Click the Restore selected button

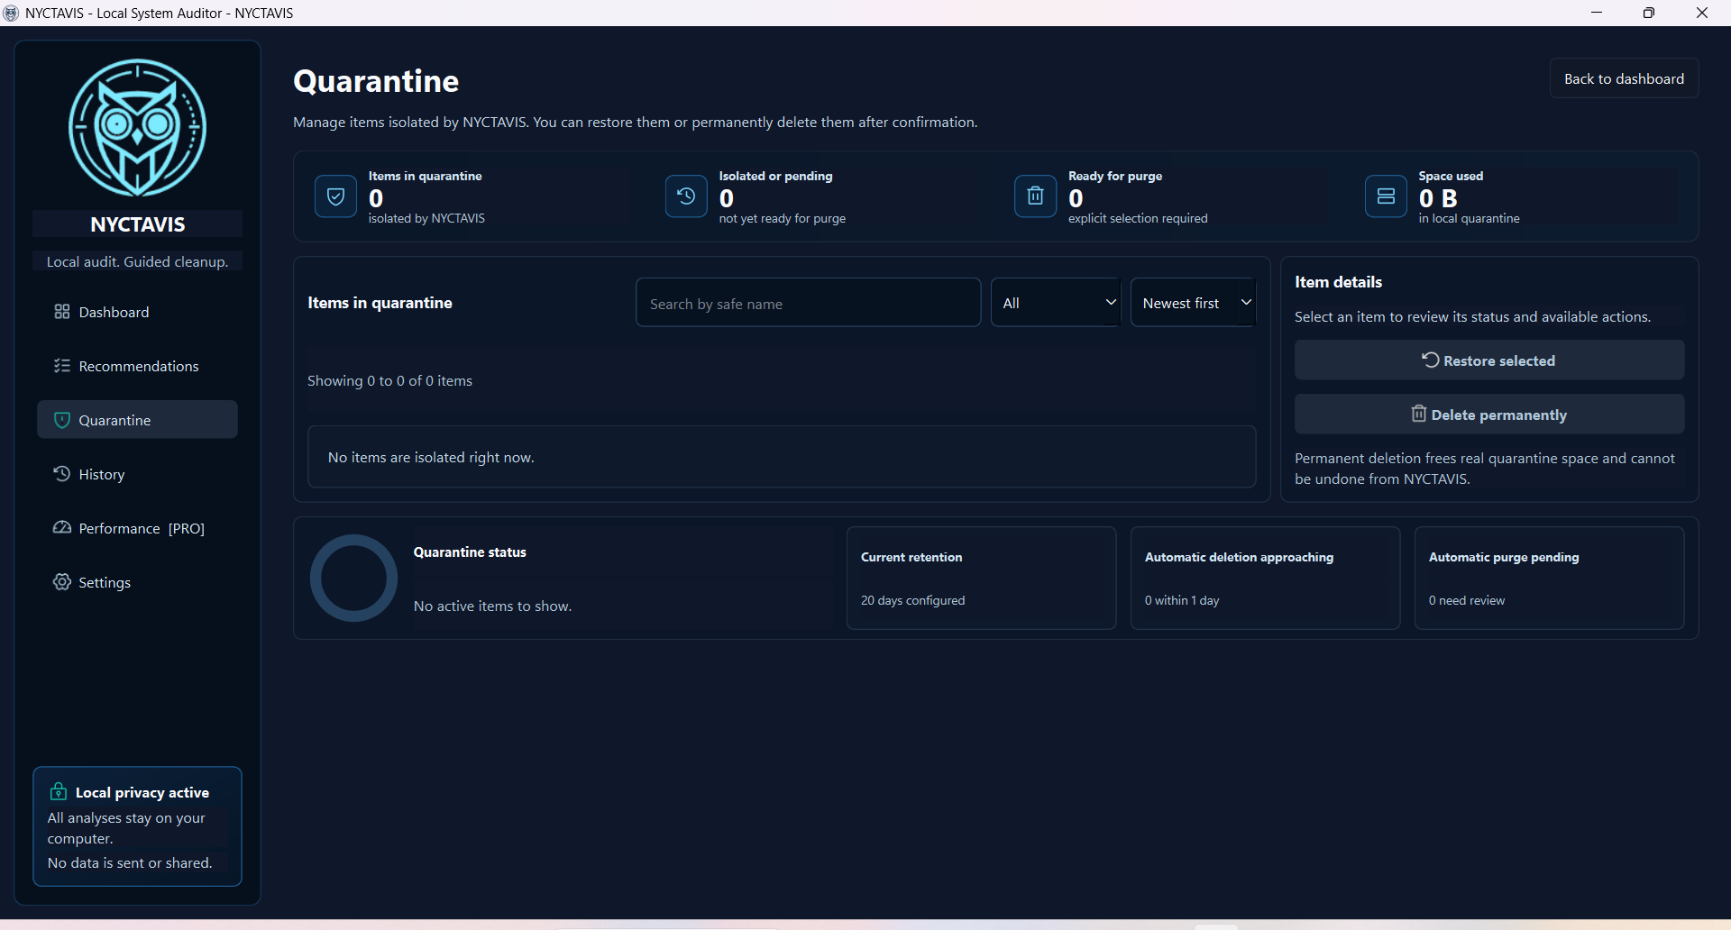coord(1489,360)
